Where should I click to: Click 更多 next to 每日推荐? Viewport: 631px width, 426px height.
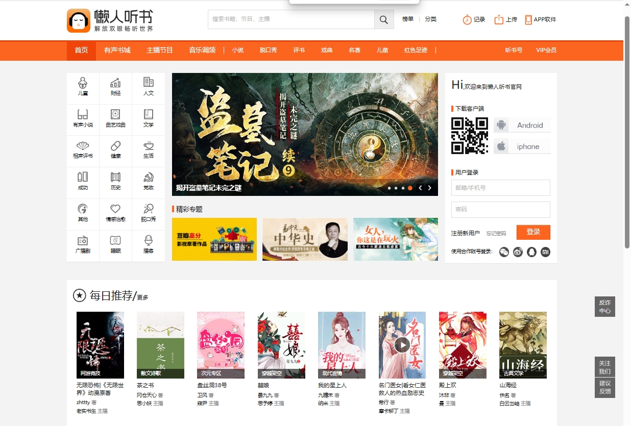point(142,297)
